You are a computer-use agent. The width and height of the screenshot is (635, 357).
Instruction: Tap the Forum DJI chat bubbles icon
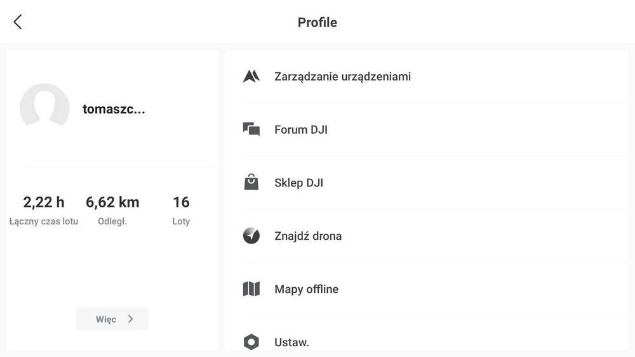click(251, 129)
